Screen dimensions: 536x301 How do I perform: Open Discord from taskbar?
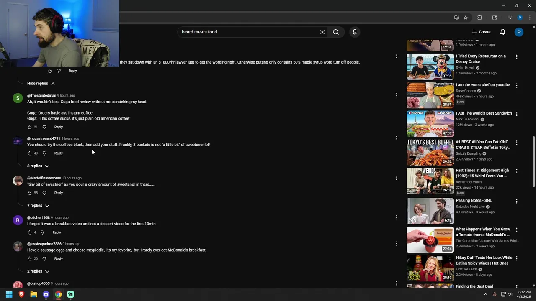pyautogui.click(x=46, y=294)
